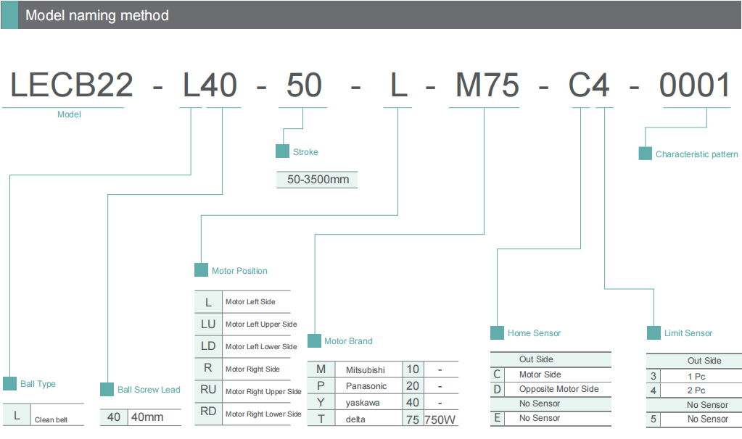This screenshot has height=439, width=742.
Task: Click the teal marker beside Motor Brand
Action: pos(314,340)
